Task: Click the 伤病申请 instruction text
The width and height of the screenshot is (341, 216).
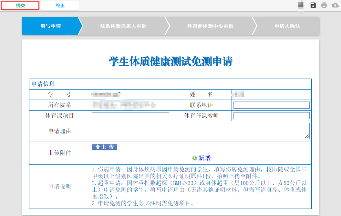Action: click(x=199, y=173)
